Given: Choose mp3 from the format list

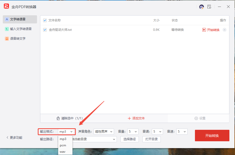Looking at the screenshot, I should 63,139.
